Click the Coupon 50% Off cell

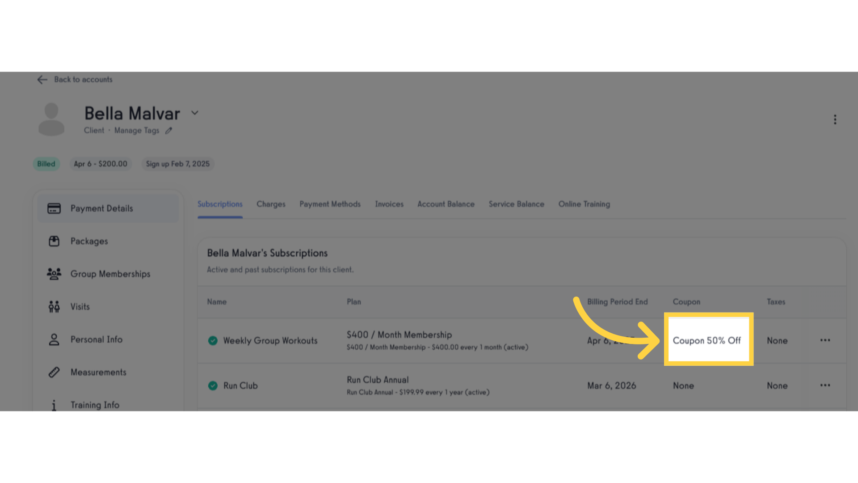click(x=707, y=341)
